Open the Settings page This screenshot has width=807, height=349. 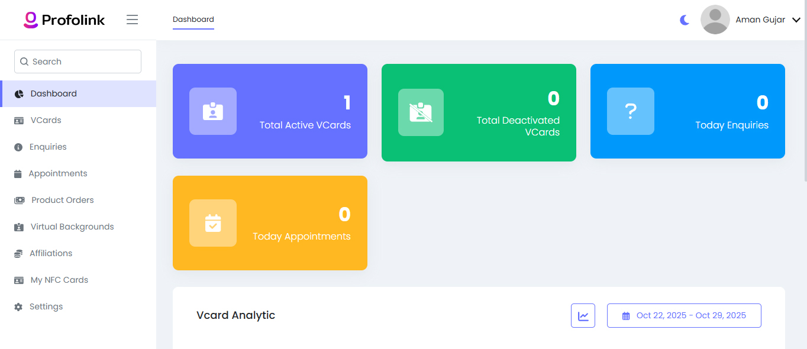pyautogui.click(x=46, y=306)
